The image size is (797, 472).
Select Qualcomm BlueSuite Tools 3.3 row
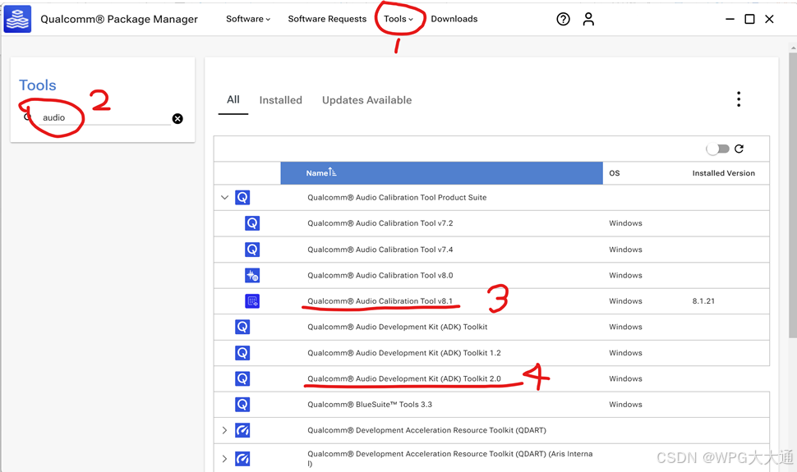point(491,405)
